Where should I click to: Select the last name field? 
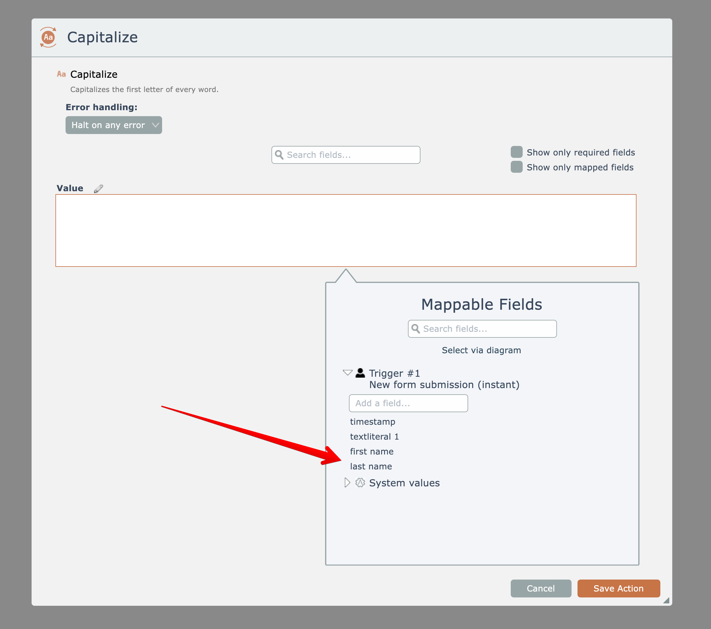pyautogui.click(x=371, y=466)
